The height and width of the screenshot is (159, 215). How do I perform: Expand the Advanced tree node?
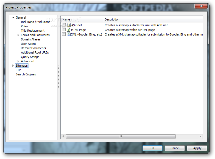click(x=18, y=61)
